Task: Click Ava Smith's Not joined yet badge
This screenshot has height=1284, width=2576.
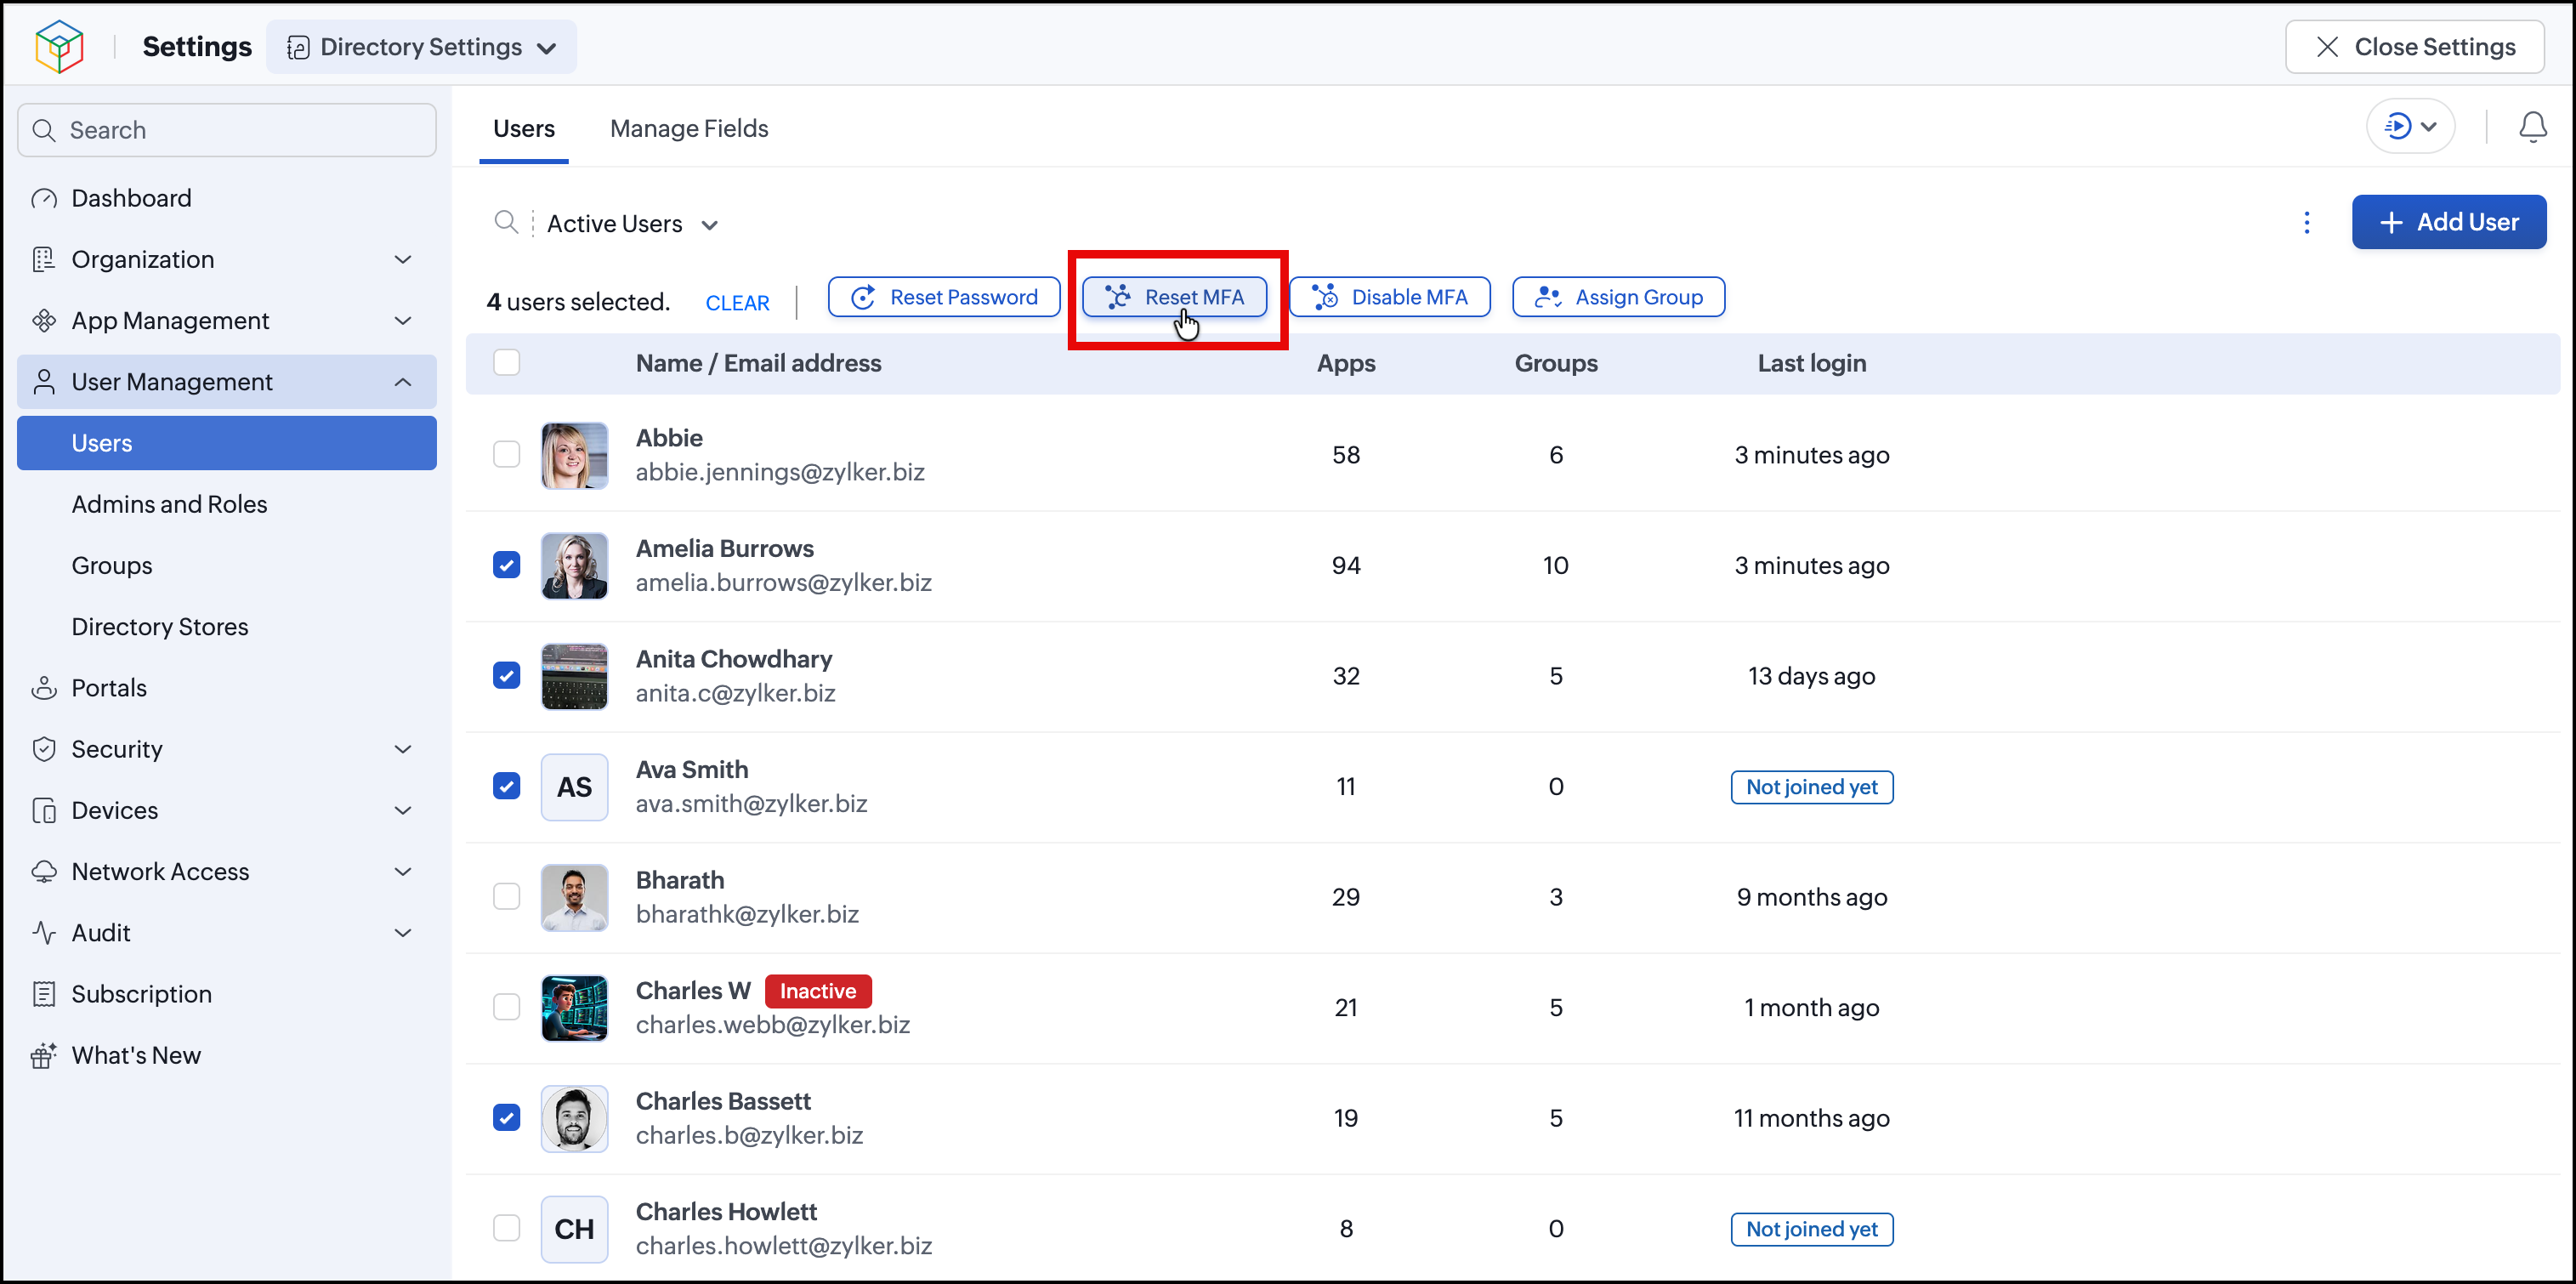Action: click(1811, 787)
